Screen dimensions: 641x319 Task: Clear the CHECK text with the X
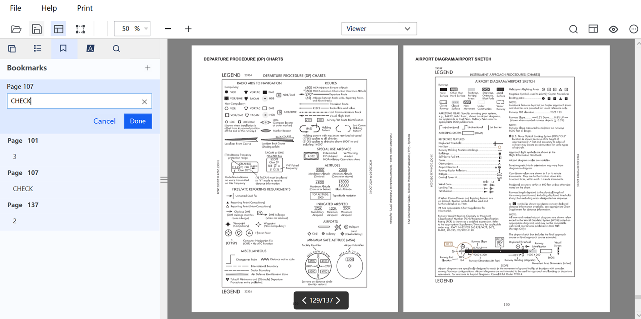[144, 101]
